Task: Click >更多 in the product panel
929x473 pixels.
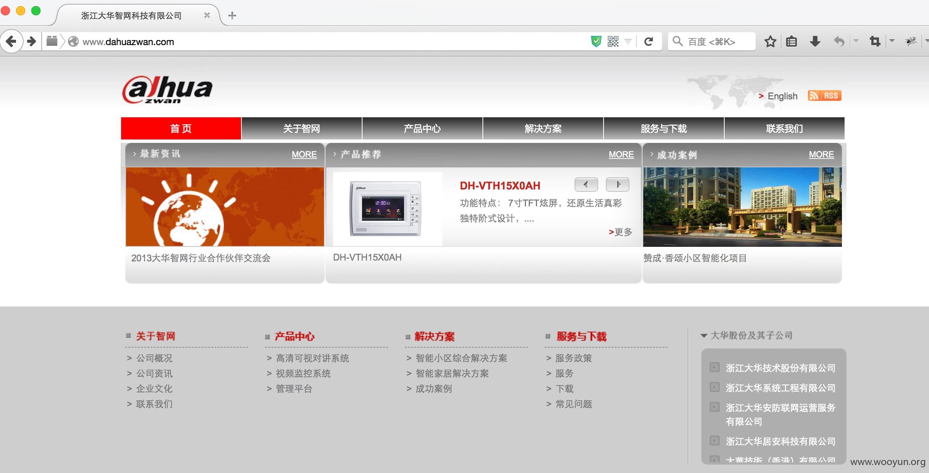Action: [x=620, y=232]
